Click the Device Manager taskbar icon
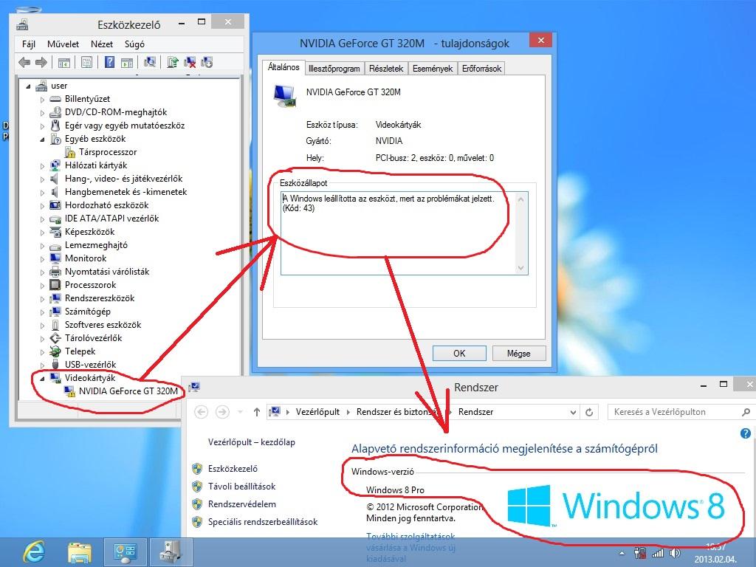756x567 pixels. point(171,552)
